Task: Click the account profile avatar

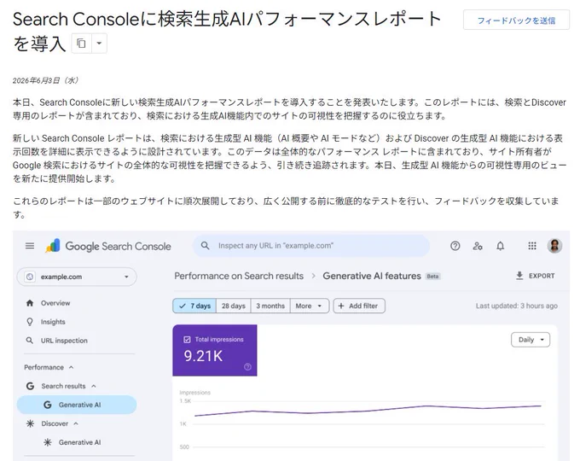Action: [x=554, y=246]
